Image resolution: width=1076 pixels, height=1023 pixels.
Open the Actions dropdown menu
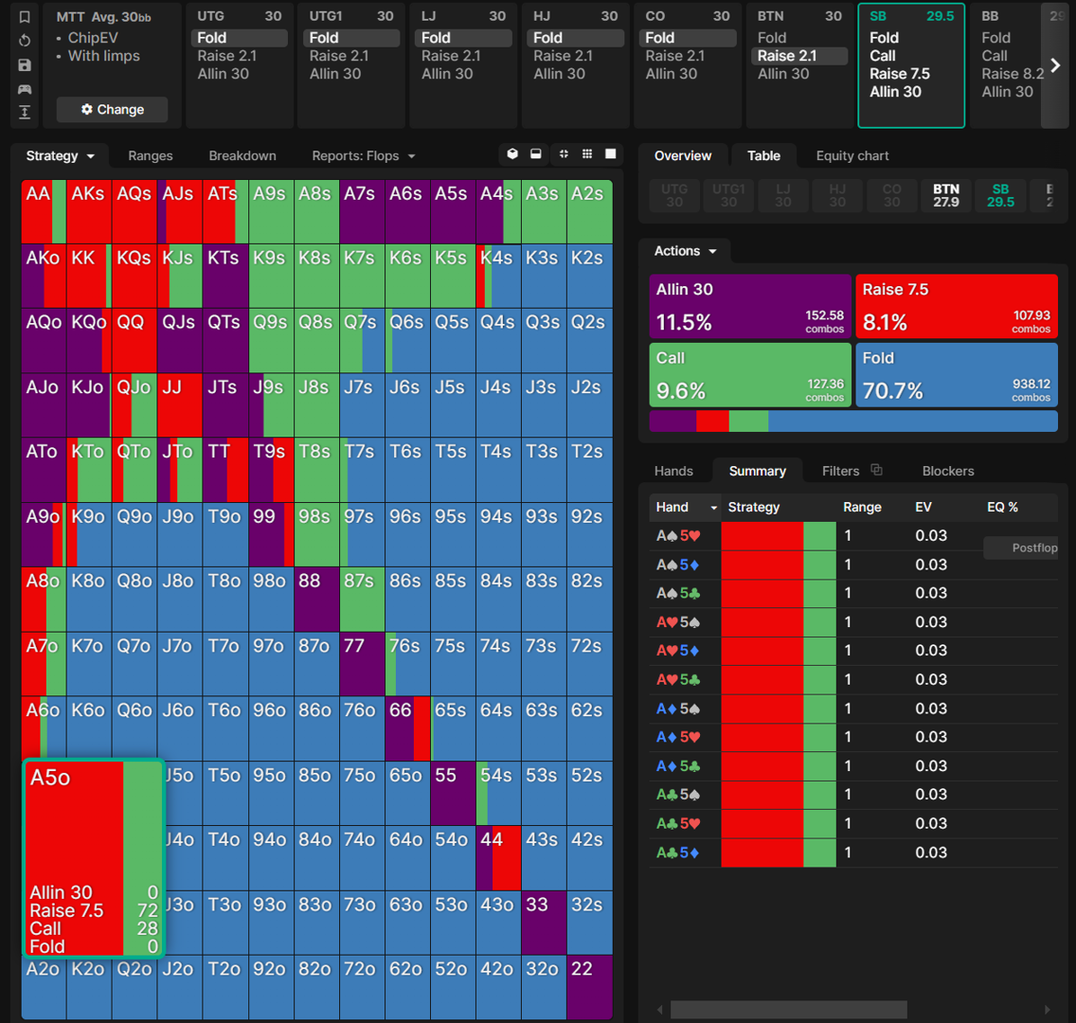click(684, 251)
